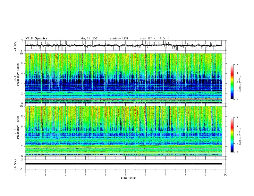Click '-3' on ch.1 colorbar scale
The image size is (254, 196).
point(236,64)
